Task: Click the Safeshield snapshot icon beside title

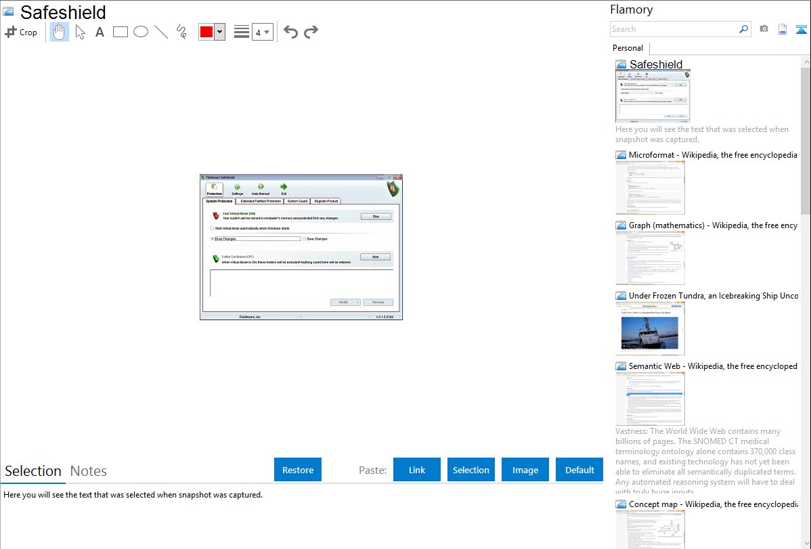Action: tap(8, 12)
